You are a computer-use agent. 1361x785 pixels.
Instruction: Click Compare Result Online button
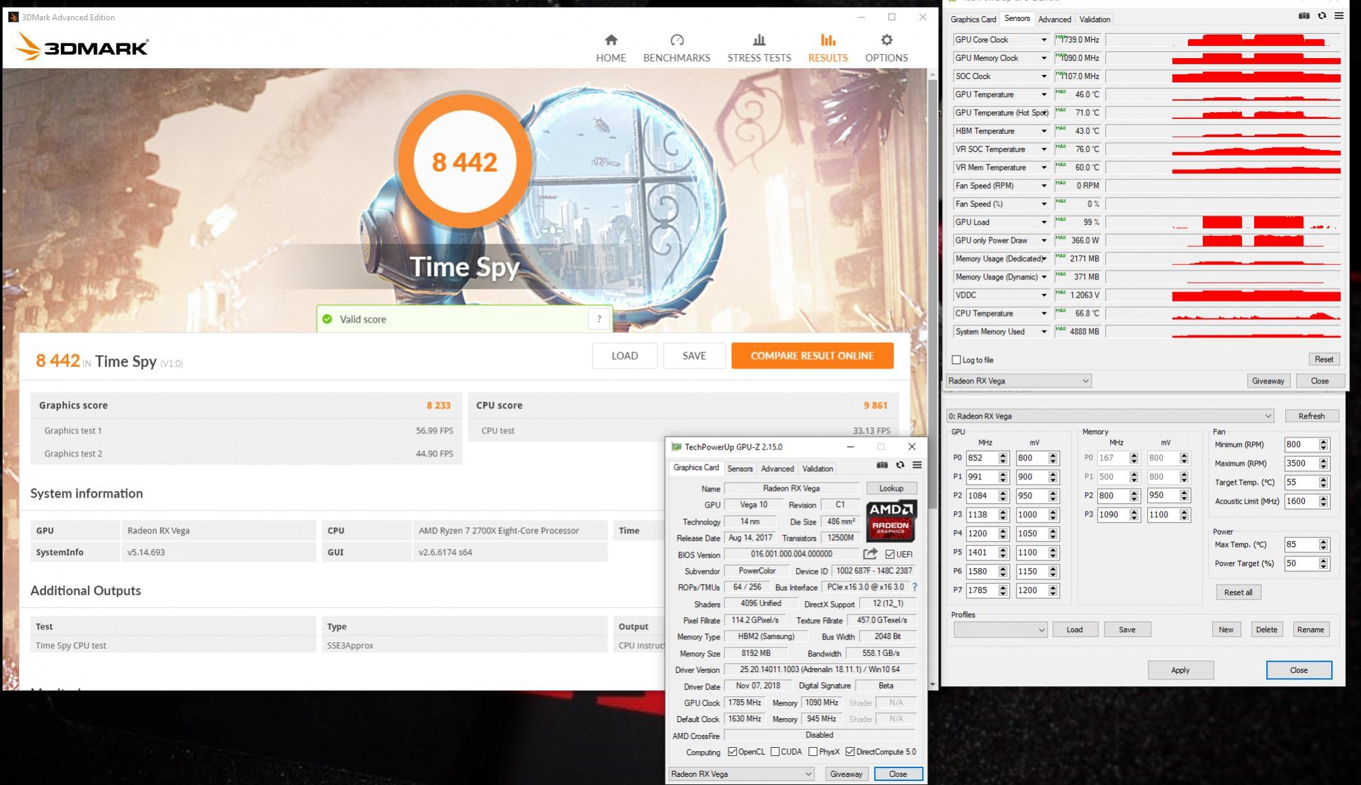pyautogui.click(x=812, y=356)
